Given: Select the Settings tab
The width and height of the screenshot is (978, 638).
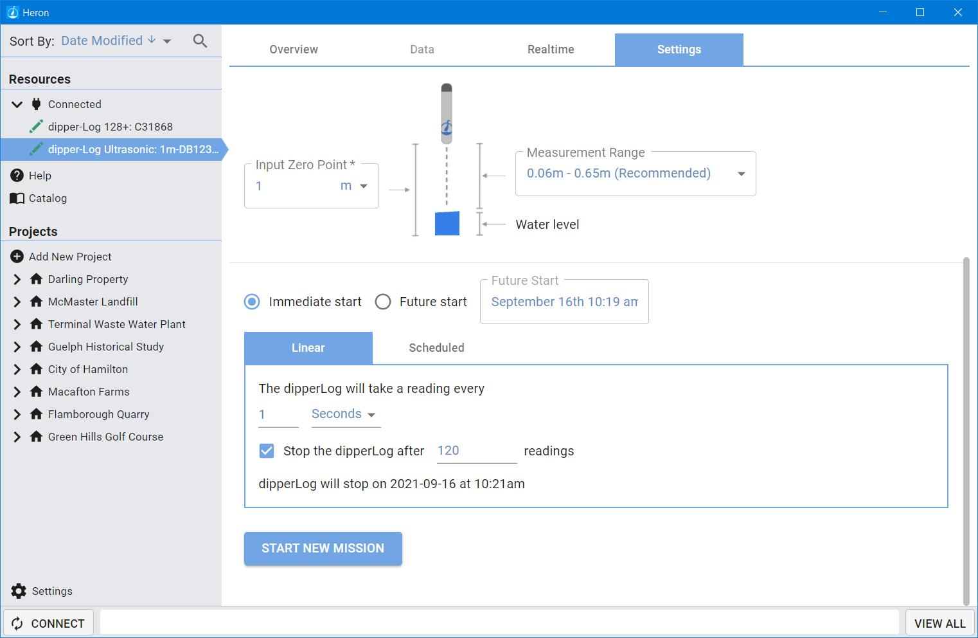Looking at the screenshot, I should [x=679, y=50].
